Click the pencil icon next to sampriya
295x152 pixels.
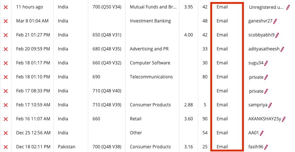coord(270,105)
